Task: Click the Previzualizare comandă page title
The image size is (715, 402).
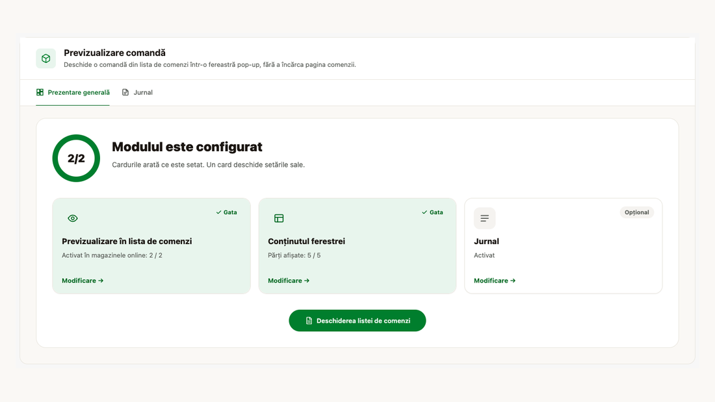Action: click(x=114, y=53)
